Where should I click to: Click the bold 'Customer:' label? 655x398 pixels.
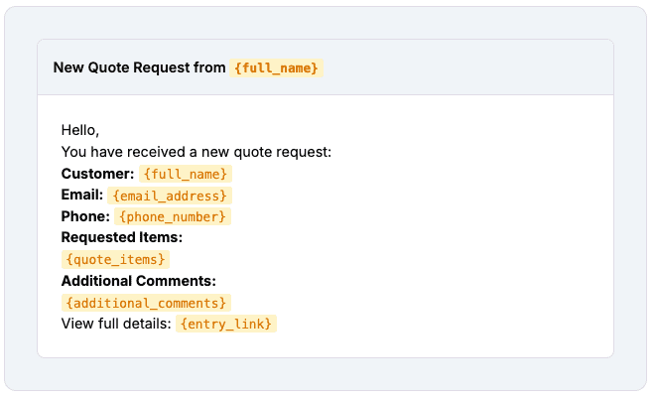[97, 174]
